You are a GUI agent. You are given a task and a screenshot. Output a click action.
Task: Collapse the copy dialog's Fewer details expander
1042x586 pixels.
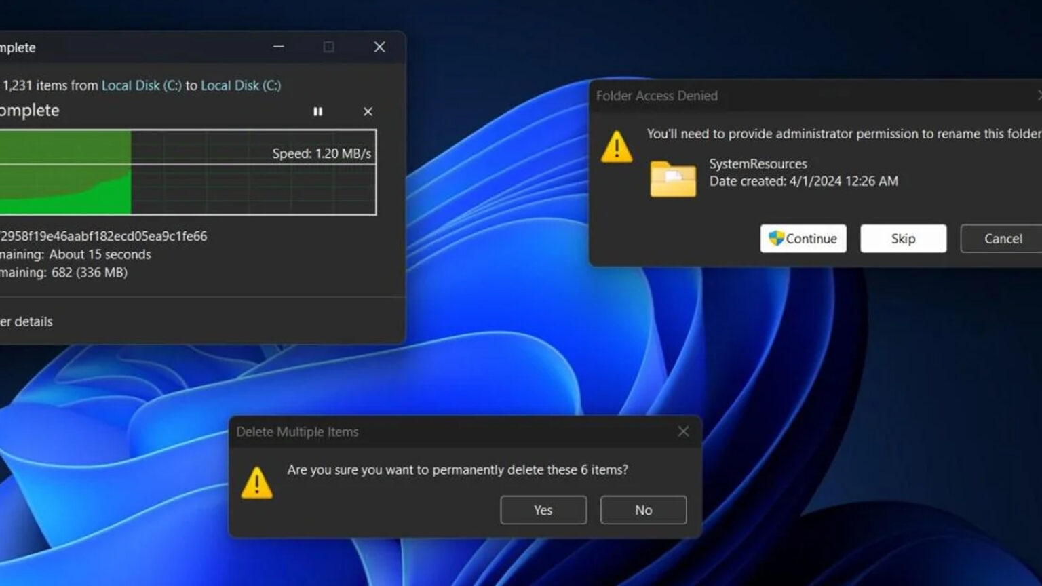tap(26, 321)
